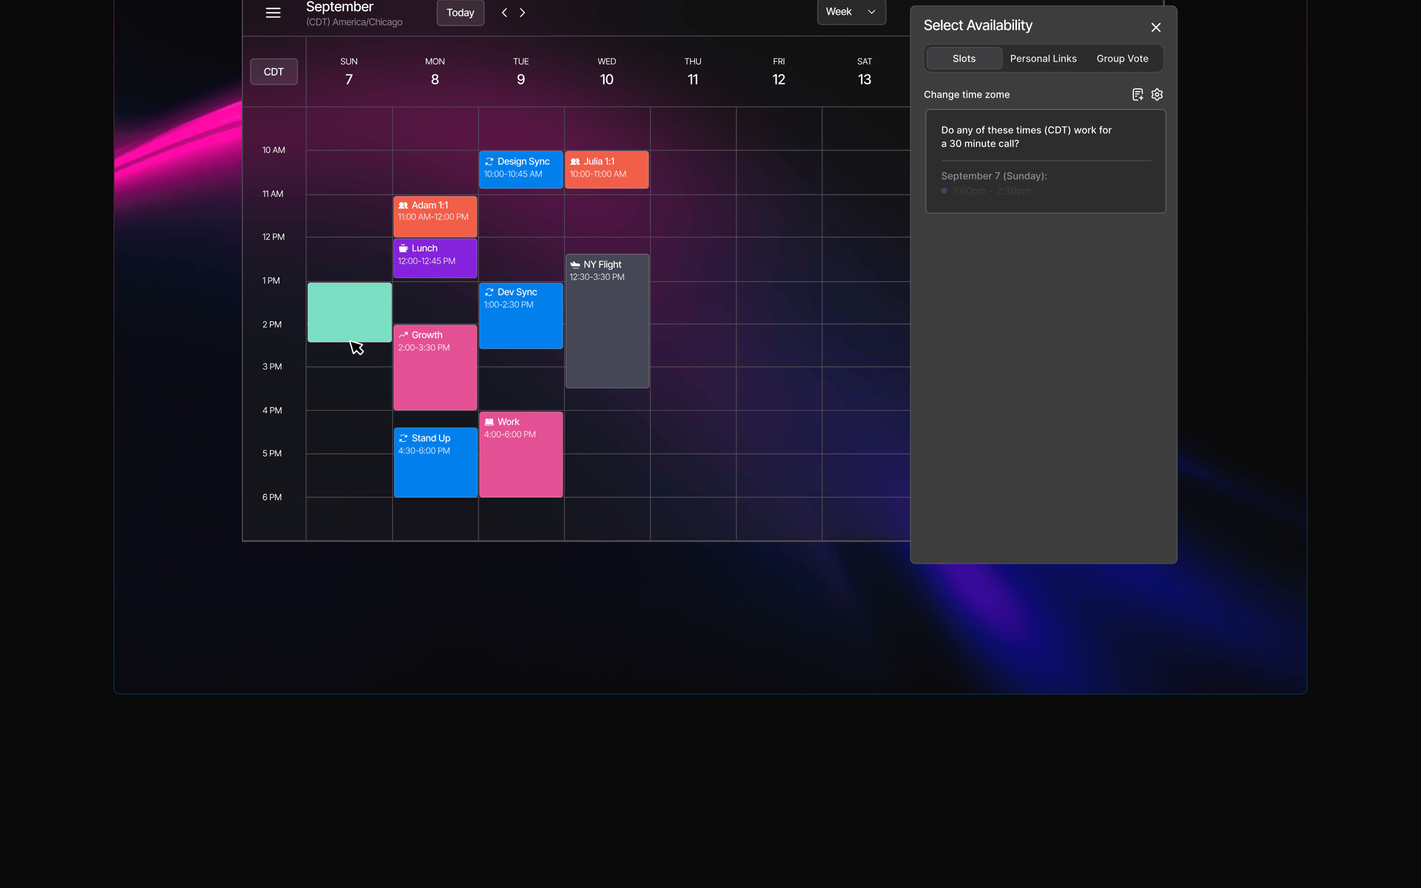Switch to the Group Vote tab
The height and width of the screenshot is (888, 1421).
(1122, 58)
